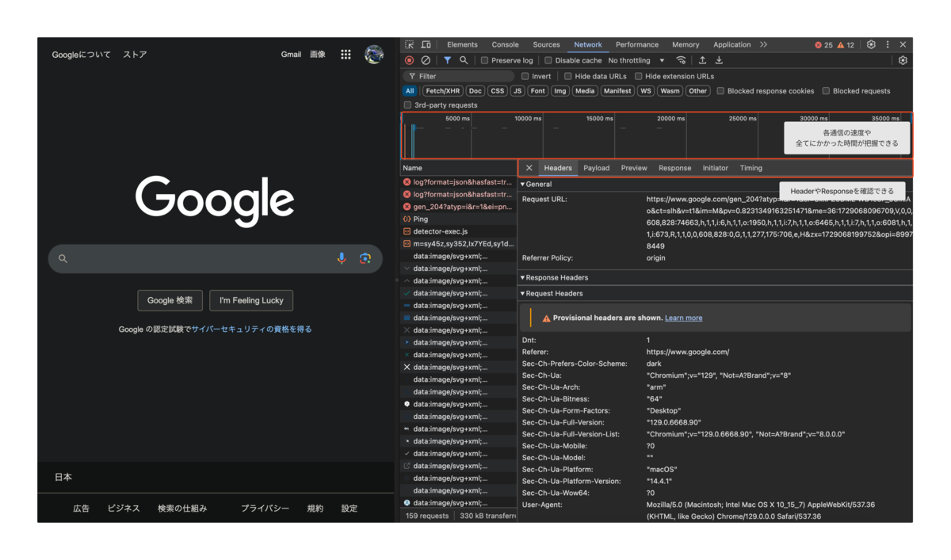The height and width of the screenshot is (560, 951).
Task: Open the Payload tab
Action: point(596,168)
